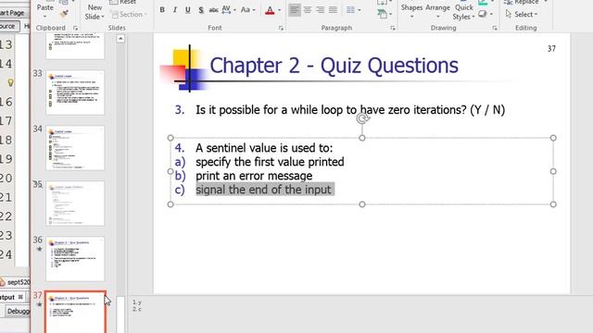Viewport: 593px width, 333px height.
Task: Click the Change Case Aa icon
Action: point(245,10)
